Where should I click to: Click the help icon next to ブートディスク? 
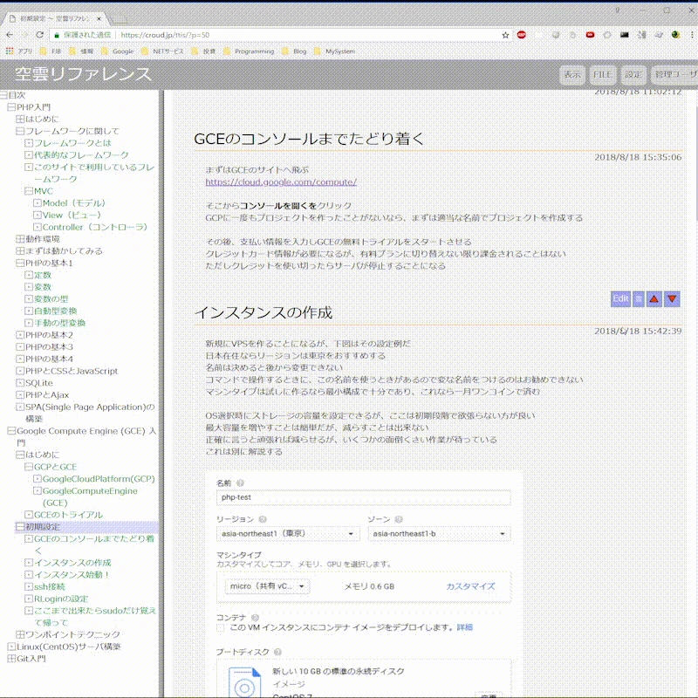(x=277, y=652)
